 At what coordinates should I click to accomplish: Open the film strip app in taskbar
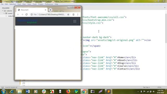[60, 91]
